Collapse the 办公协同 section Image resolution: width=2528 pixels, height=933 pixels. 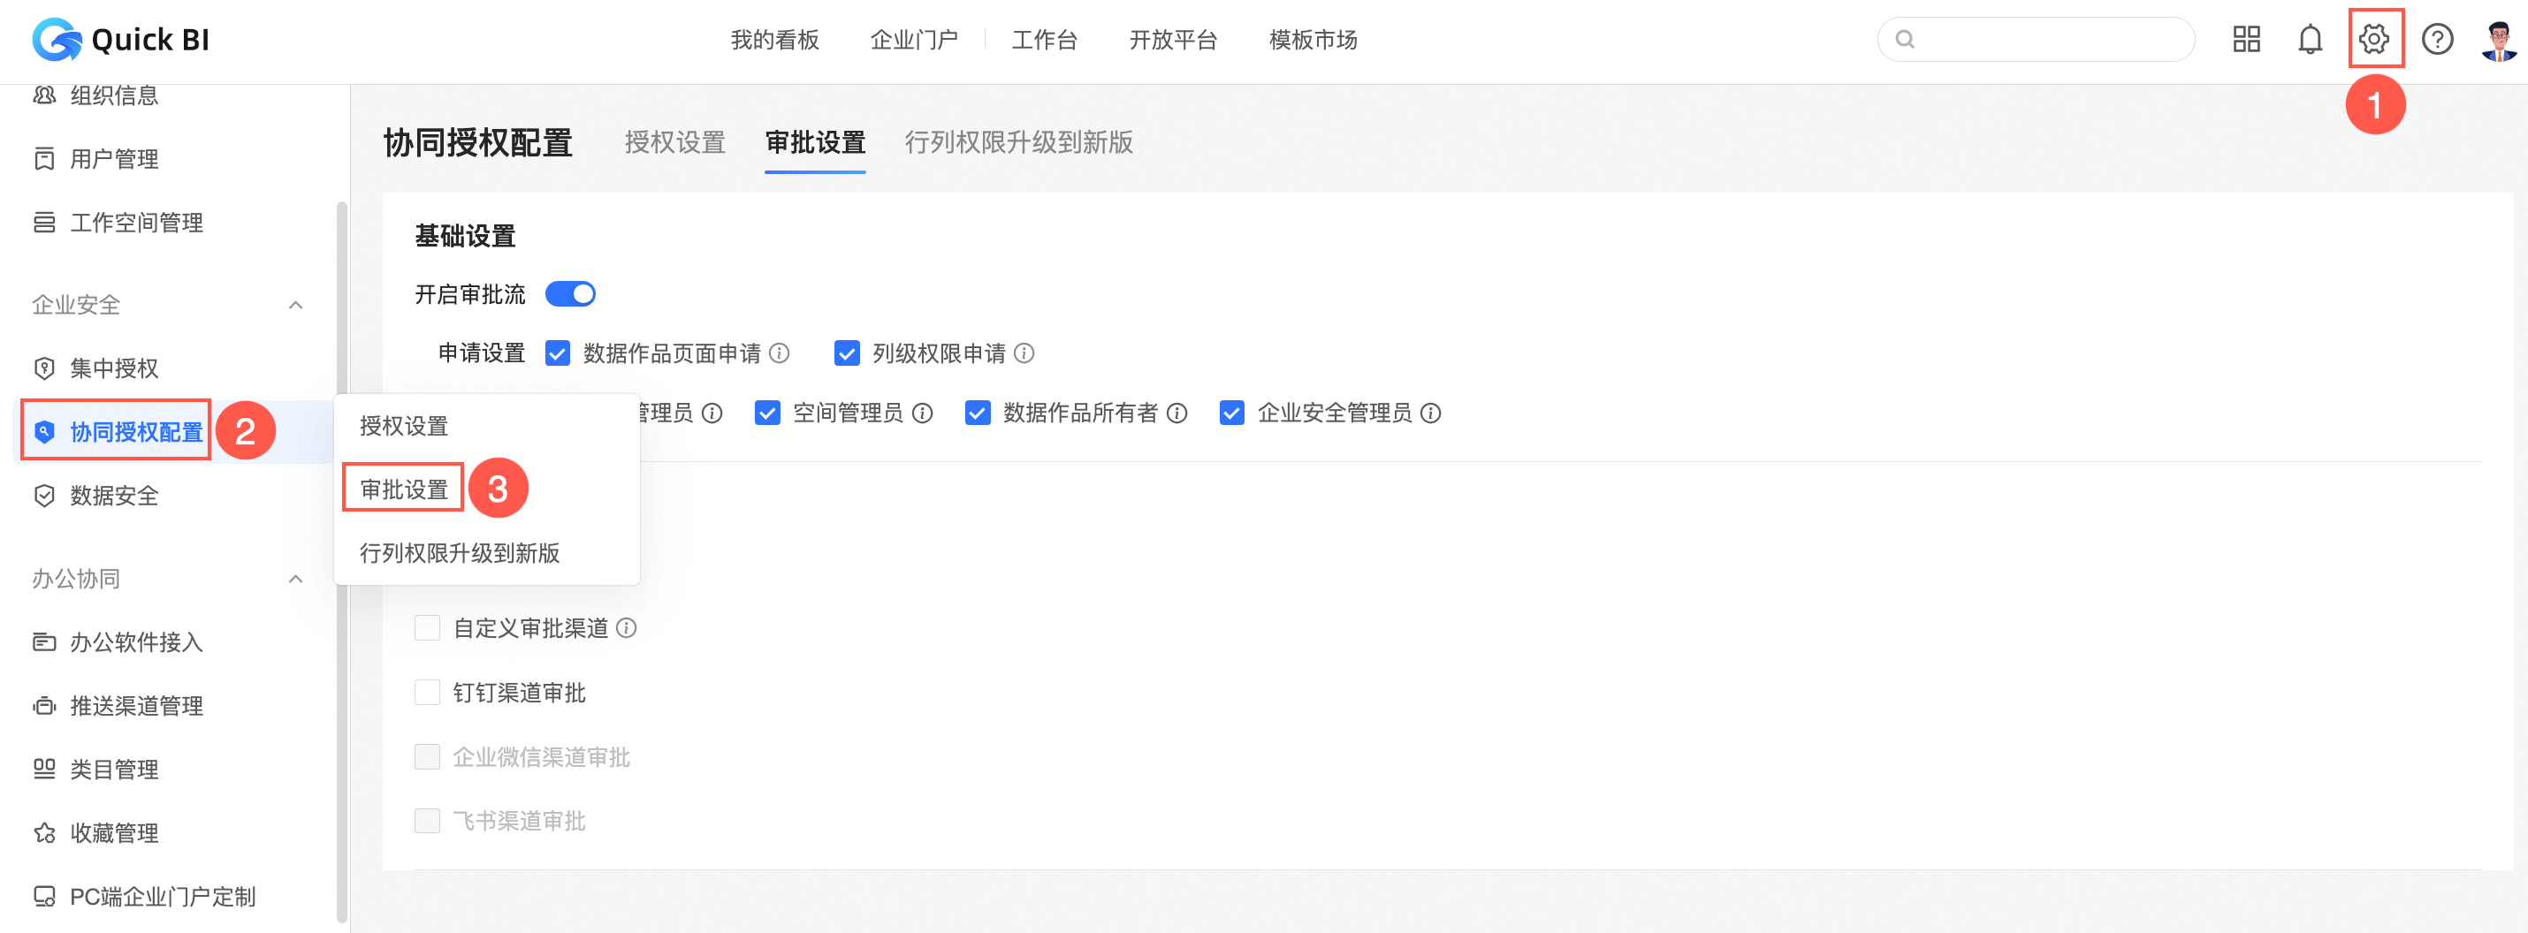tap(295, 579)
